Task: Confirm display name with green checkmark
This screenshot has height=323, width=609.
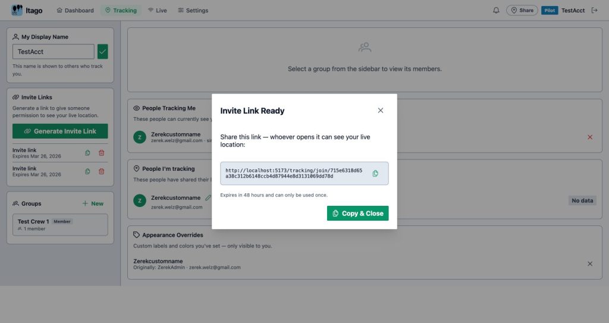Action: click(x=103, y=52)
